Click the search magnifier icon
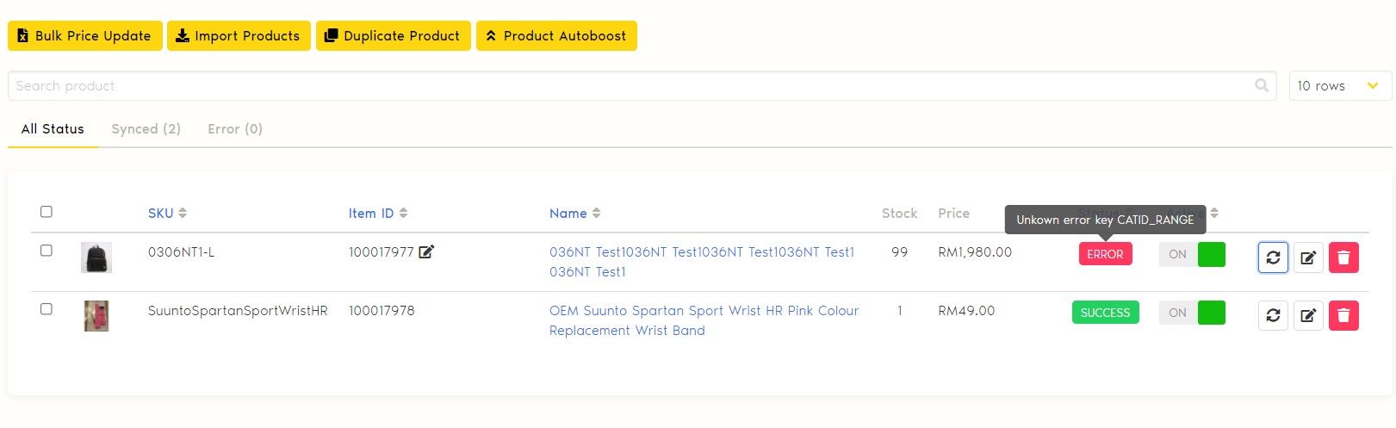The width and height of the screenshot is (1396, 428). (x=1262, y=85)
